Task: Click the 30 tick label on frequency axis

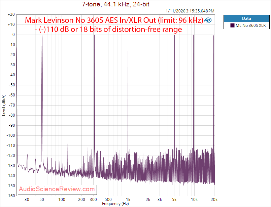Action: tap(27, 200)
